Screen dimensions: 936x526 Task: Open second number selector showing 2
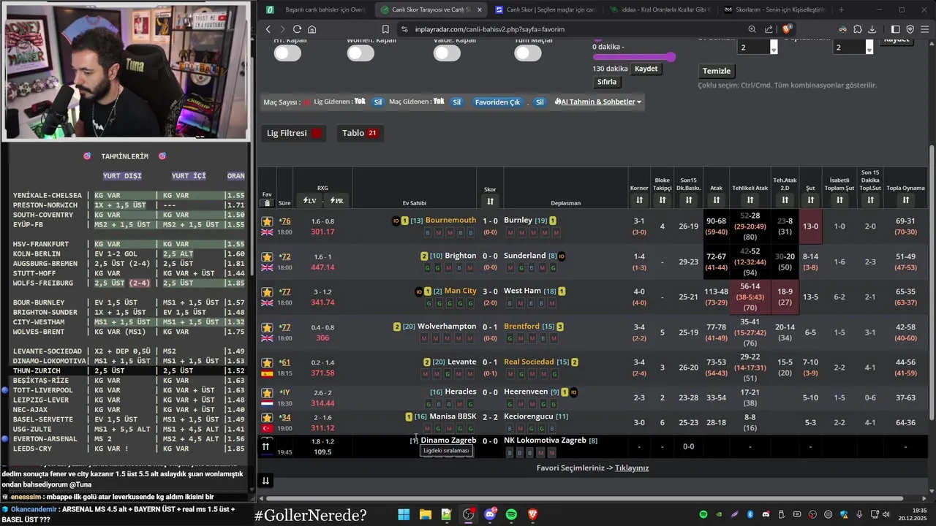853,47
